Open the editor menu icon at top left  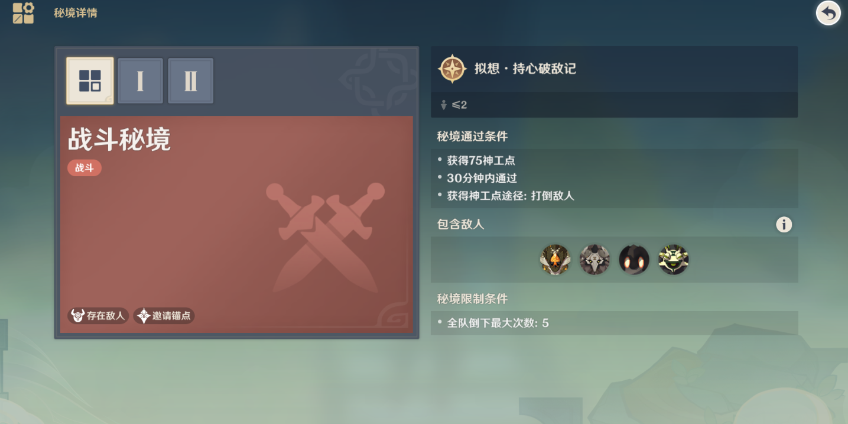[x=24, y=13]
